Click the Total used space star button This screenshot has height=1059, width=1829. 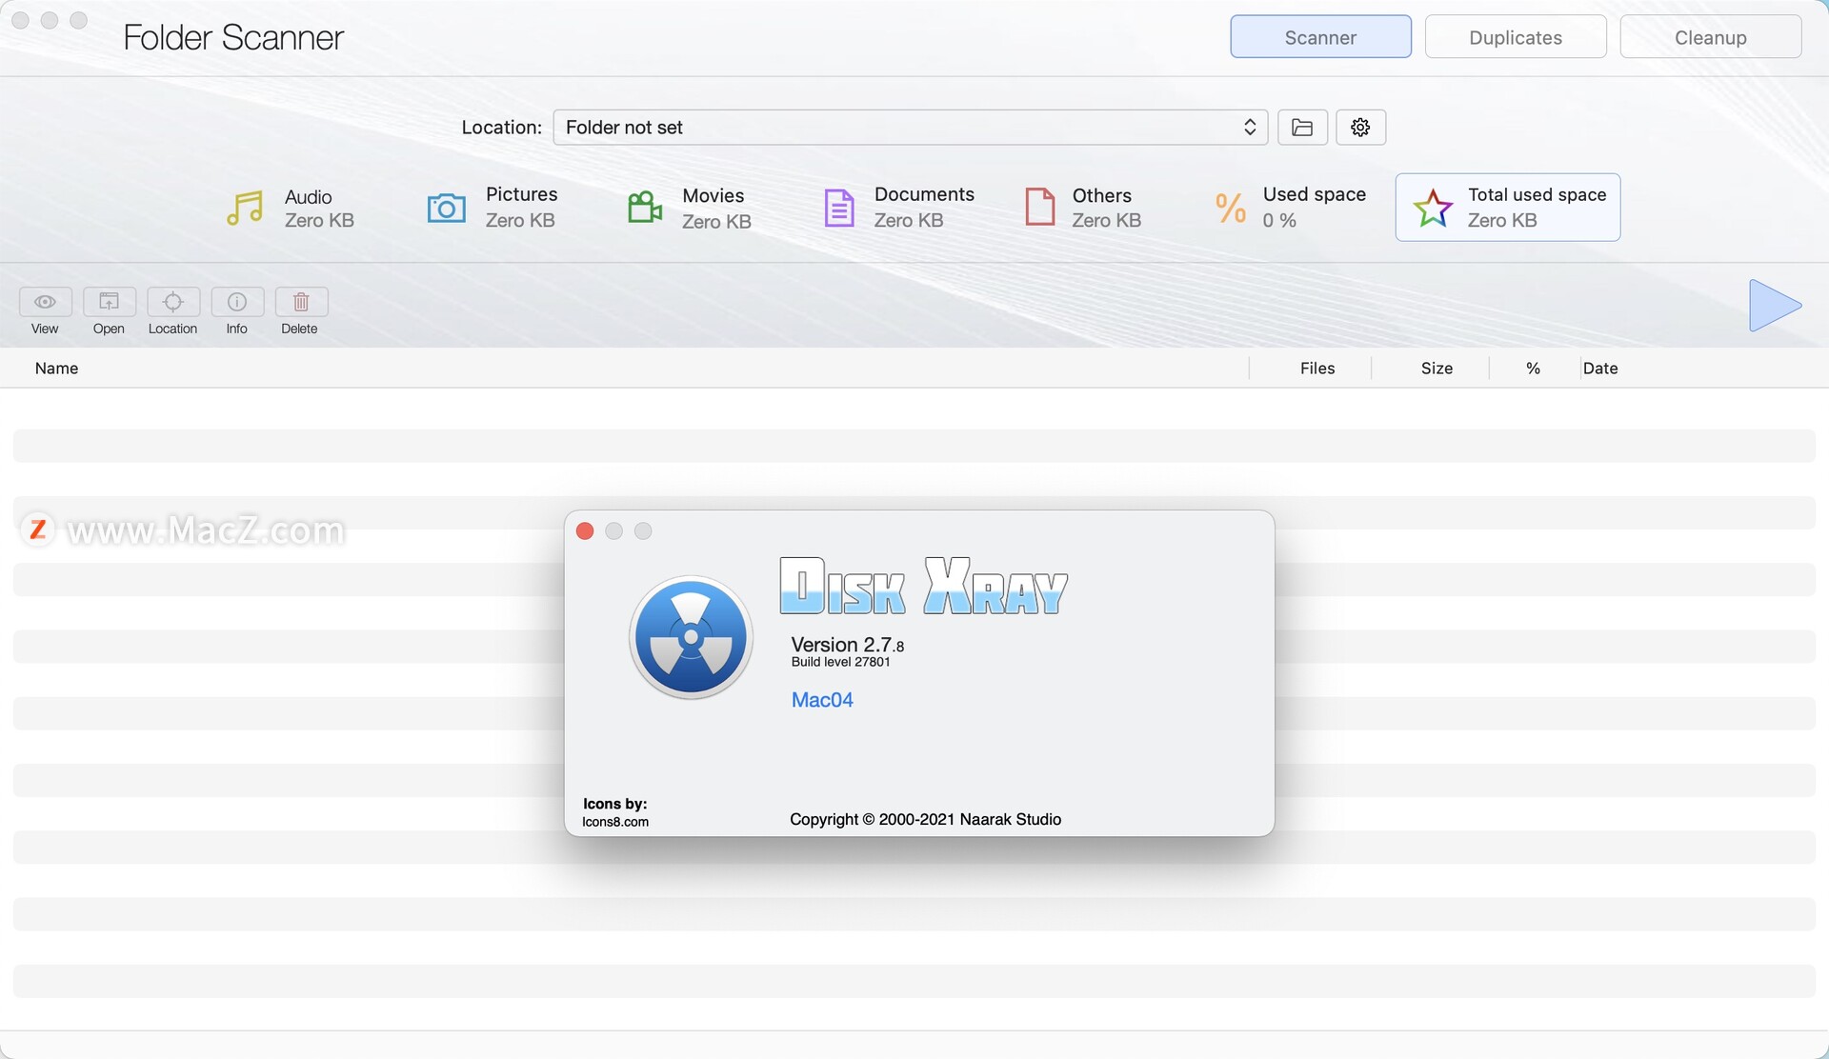click(1508, 207)
